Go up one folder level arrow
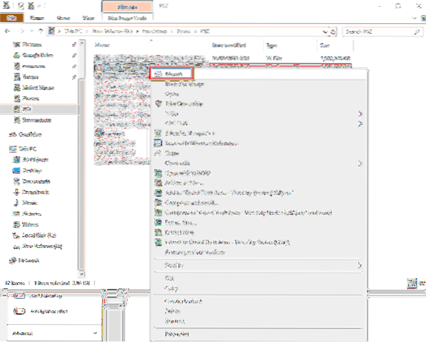 pyautogui.click(x=40, y=32)
